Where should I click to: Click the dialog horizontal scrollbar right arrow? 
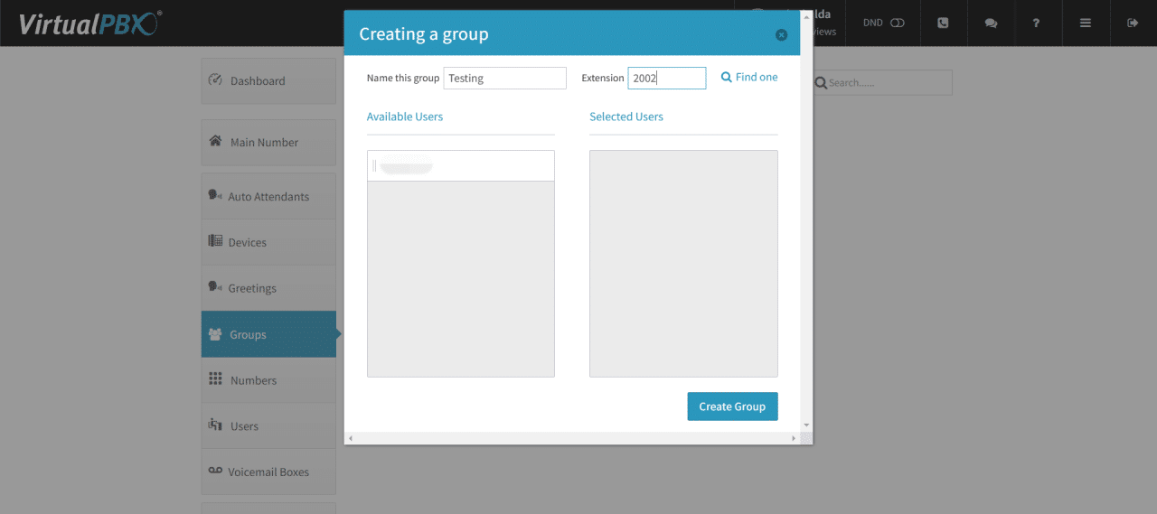(x=795, y=438)
